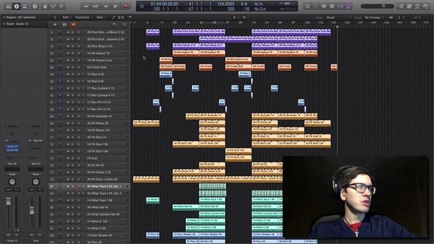Click the 4/4 time signature field
Image resolution: width=434 pixels, height=244 pixels.
(244, 4)
